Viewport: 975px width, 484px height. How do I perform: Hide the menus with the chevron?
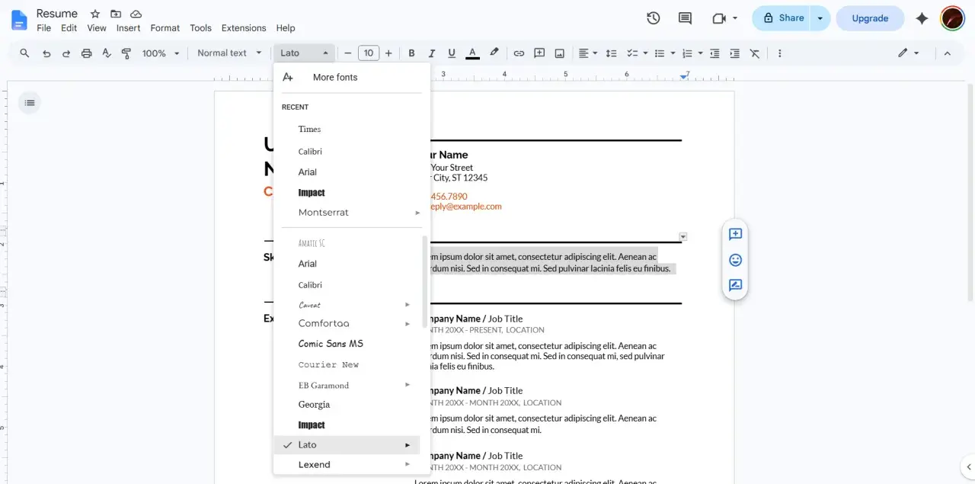(x=948, y=53)
